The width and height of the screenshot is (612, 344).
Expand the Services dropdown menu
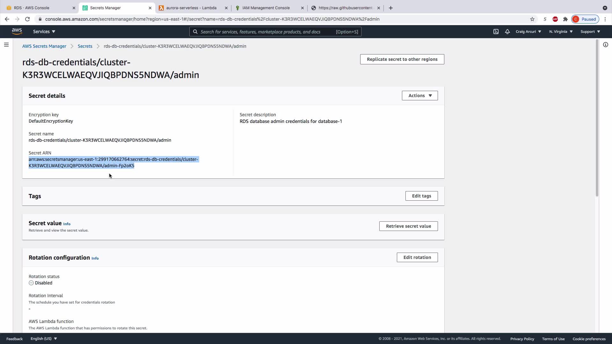point(44,32)
